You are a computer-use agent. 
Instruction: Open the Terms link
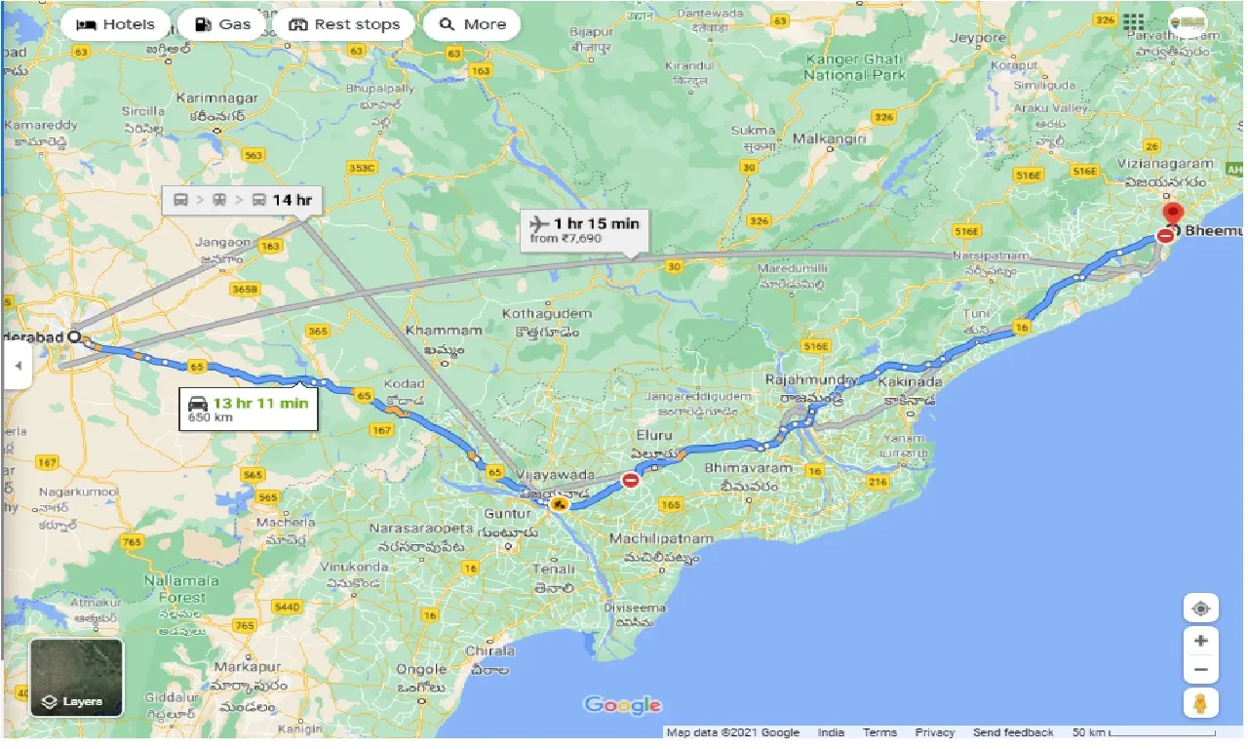pyautogui.click(x=879, y=732)
